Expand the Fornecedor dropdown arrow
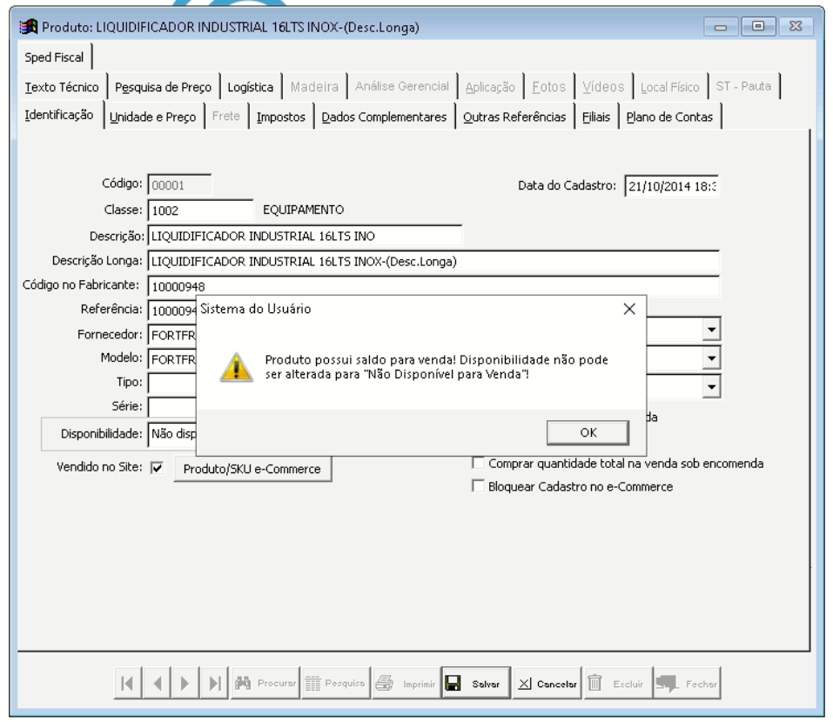The image size is (833, 722). point(711,330)
